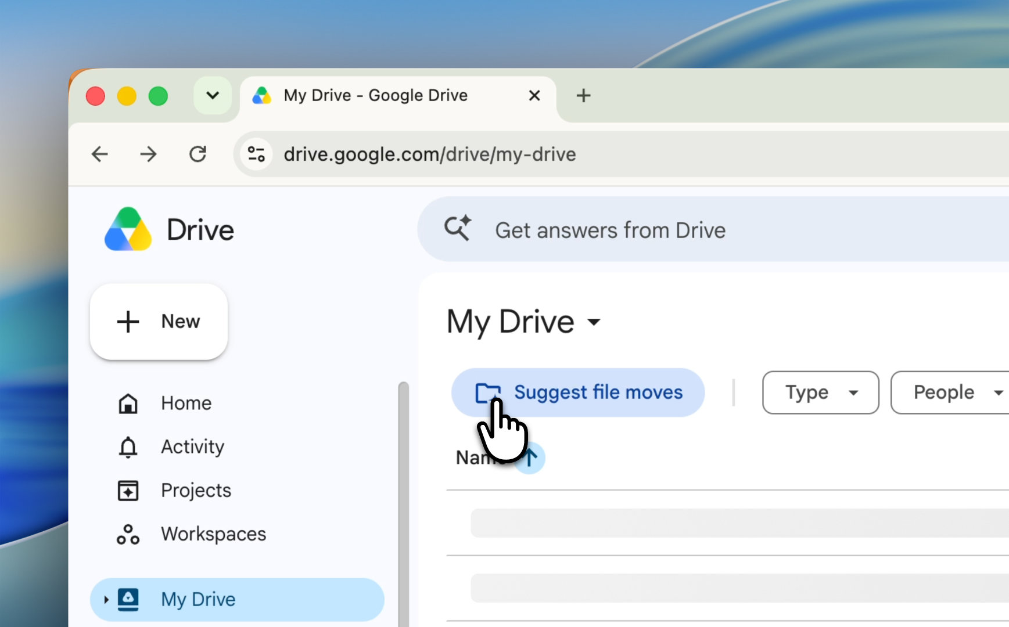This screenshot has width=1009, height=627.
Task: Close the My Drive - Google Drive tab
Action: pos(534,95)
